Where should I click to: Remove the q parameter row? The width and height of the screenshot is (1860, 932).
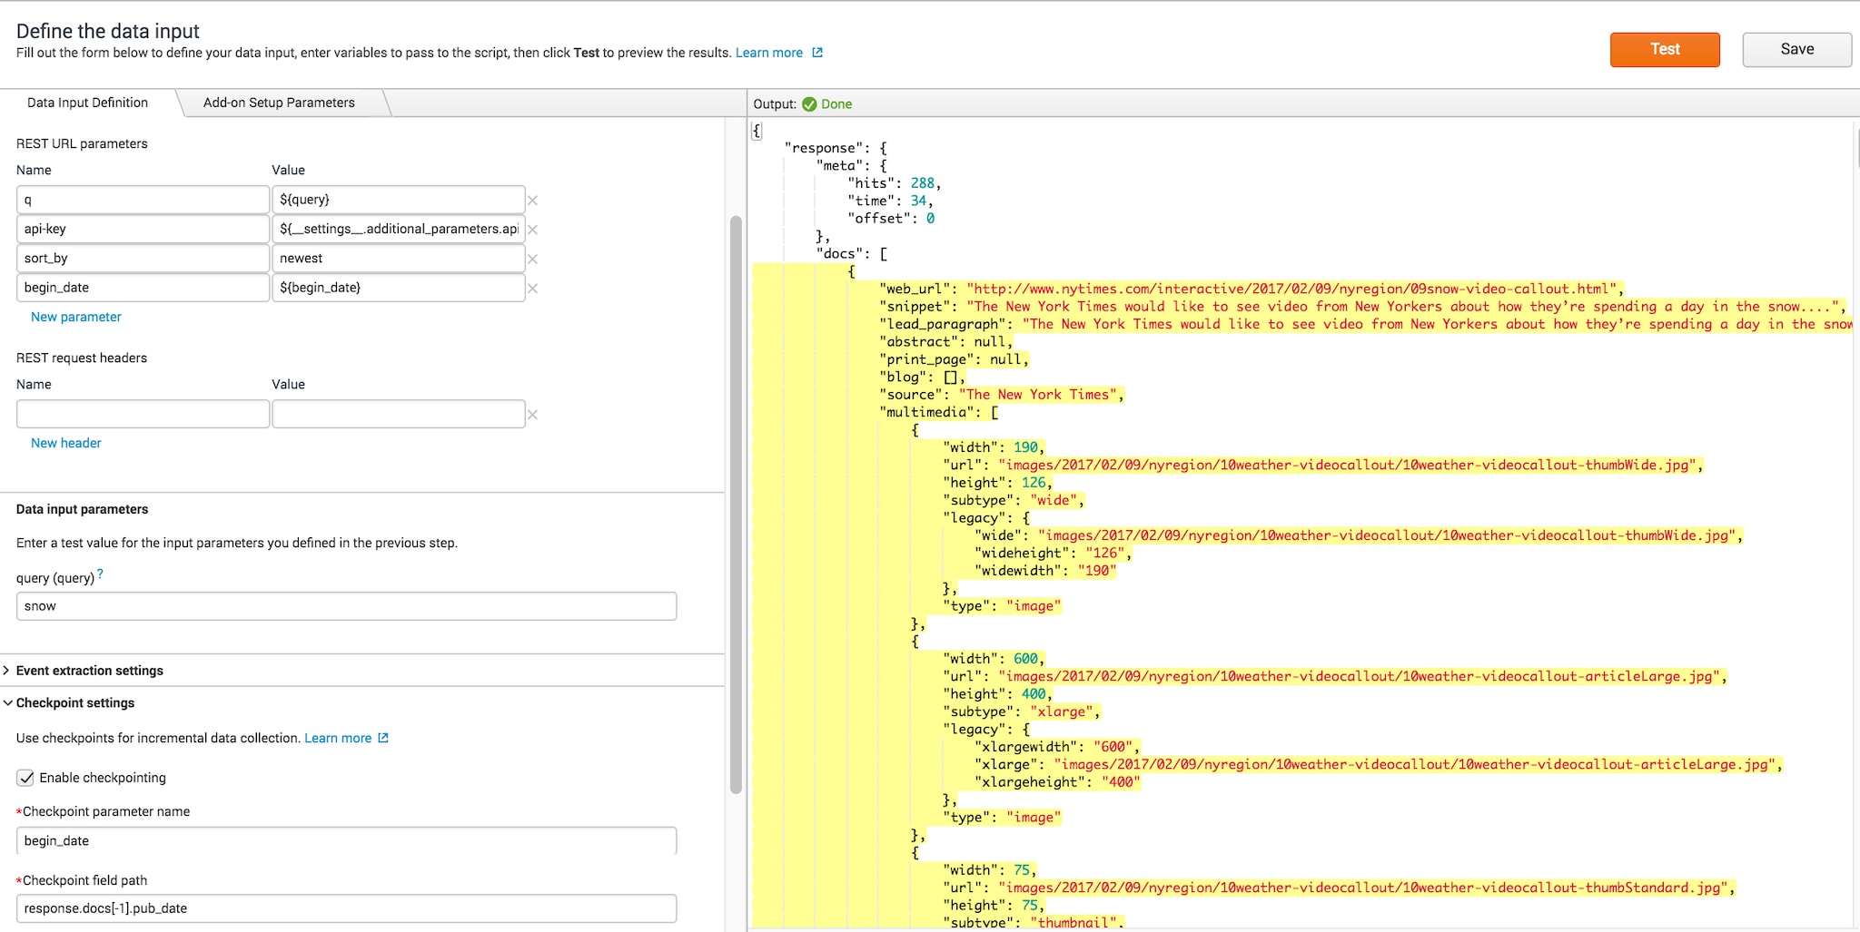(x=533, y=201)
